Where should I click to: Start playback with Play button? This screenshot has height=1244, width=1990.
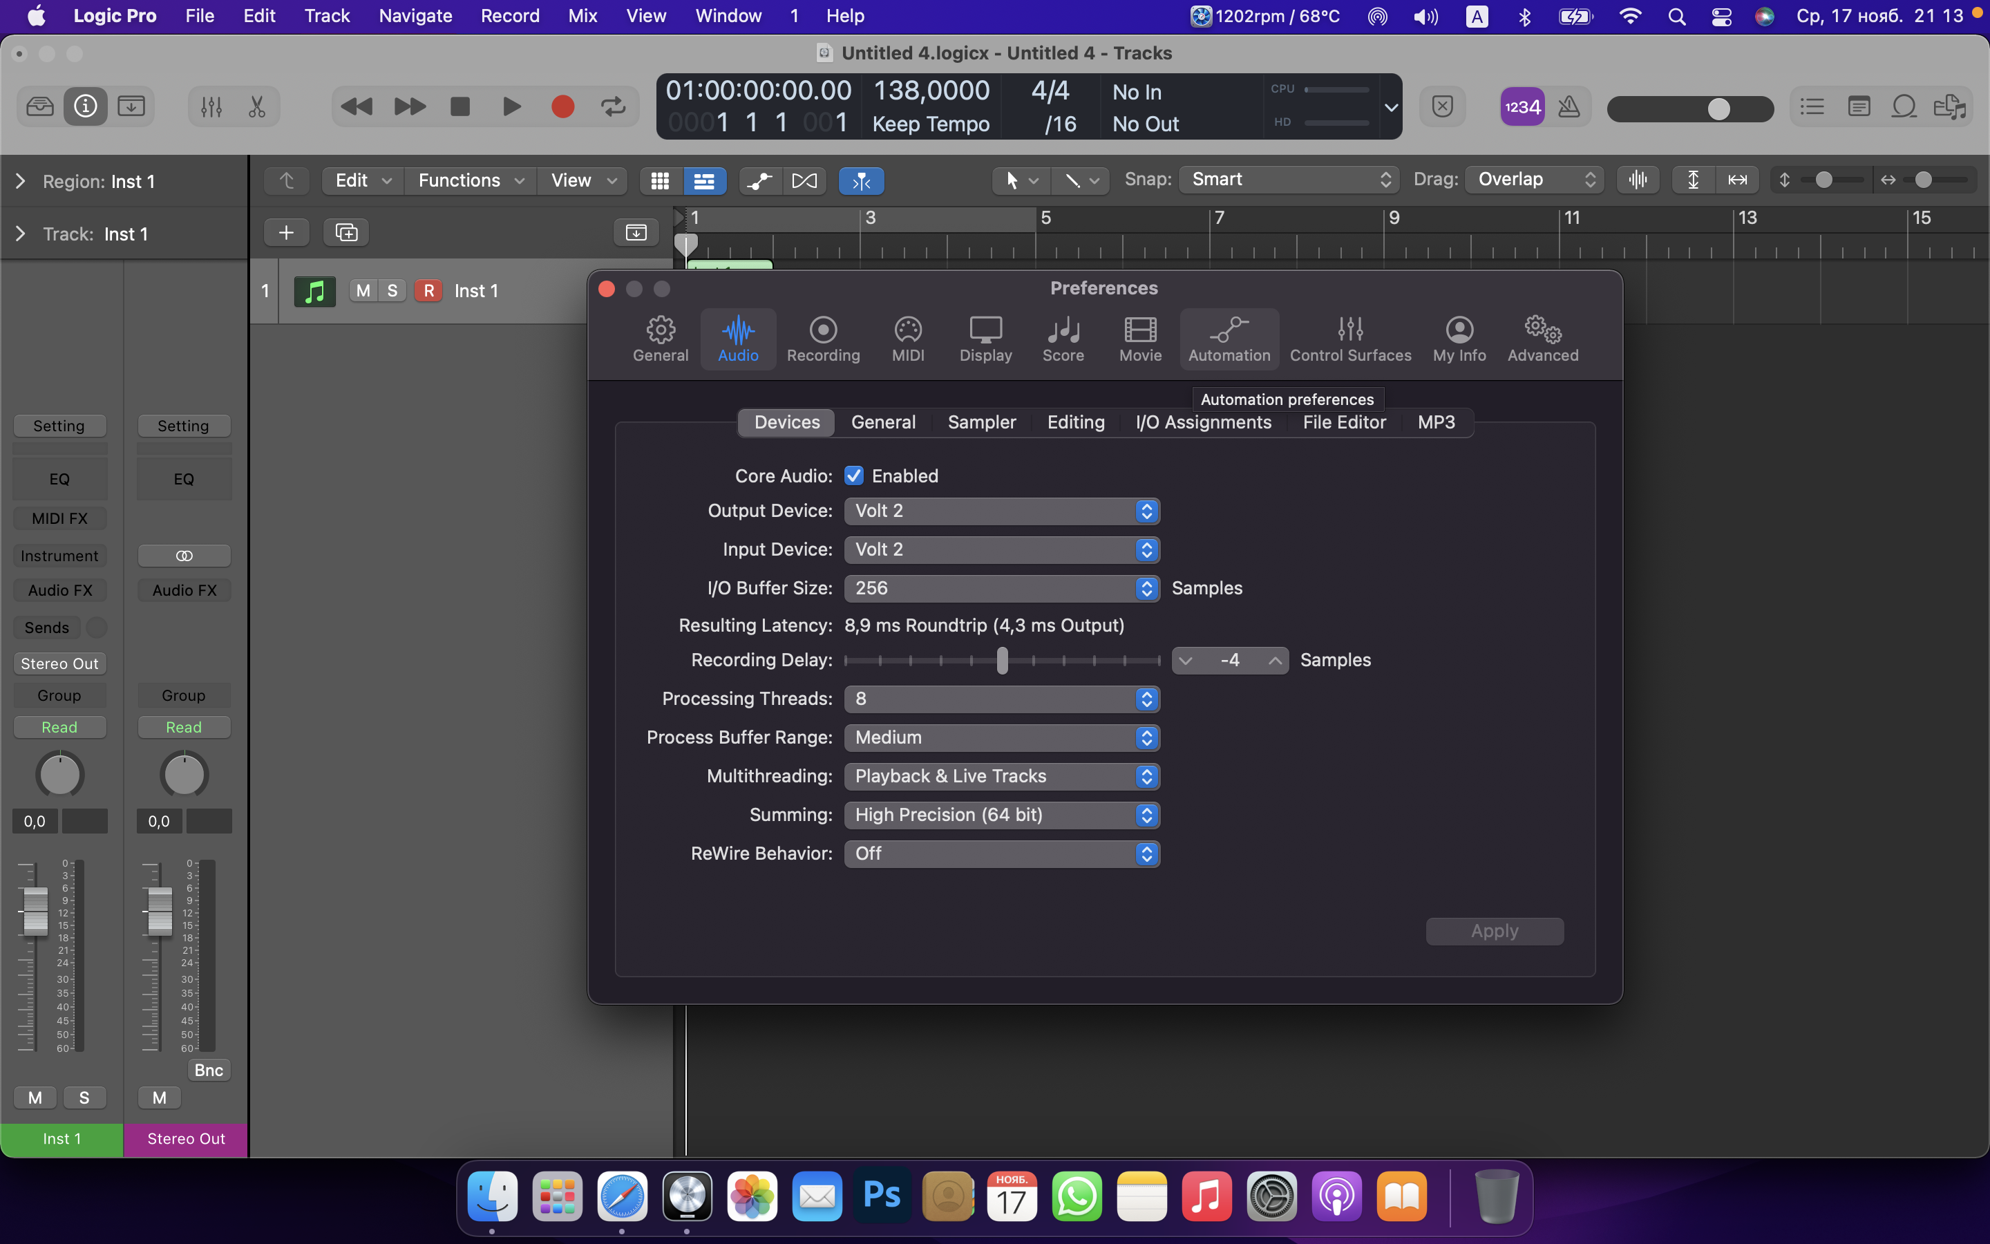click(x=511, y=106)
